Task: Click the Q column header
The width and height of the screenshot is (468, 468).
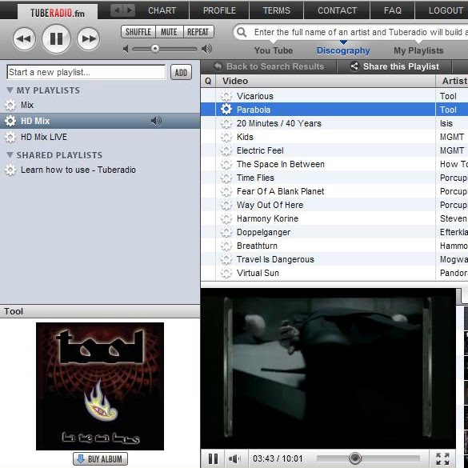Action: (x=208, y=81)
